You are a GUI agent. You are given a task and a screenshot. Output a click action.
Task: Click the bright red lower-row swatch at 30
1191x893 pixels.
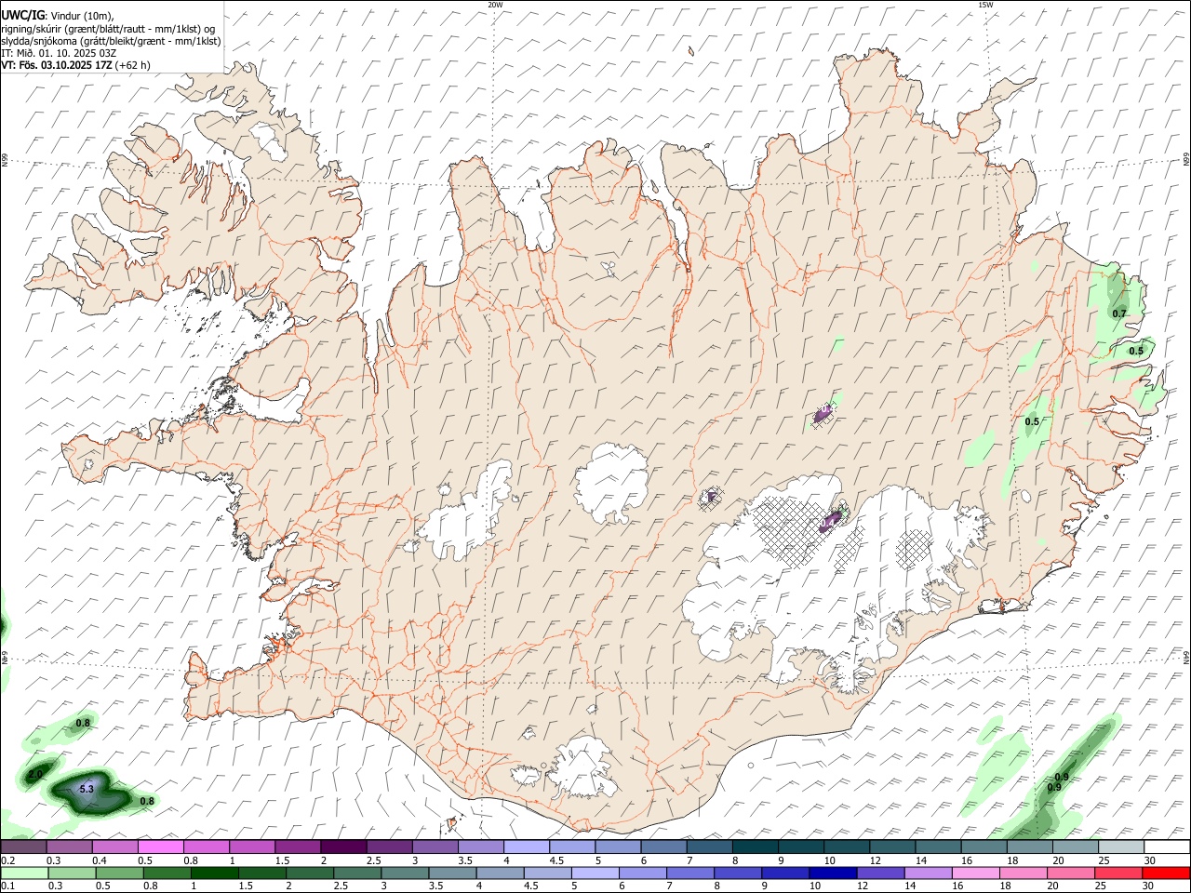[1166, 873]
